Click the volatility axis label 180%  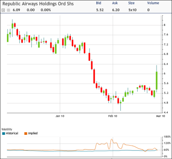point(167,137)
